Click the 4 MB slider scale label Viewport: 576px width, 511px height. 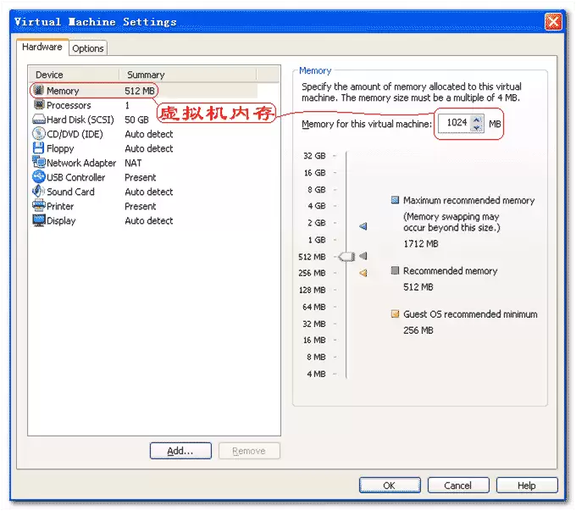point(316,374)
